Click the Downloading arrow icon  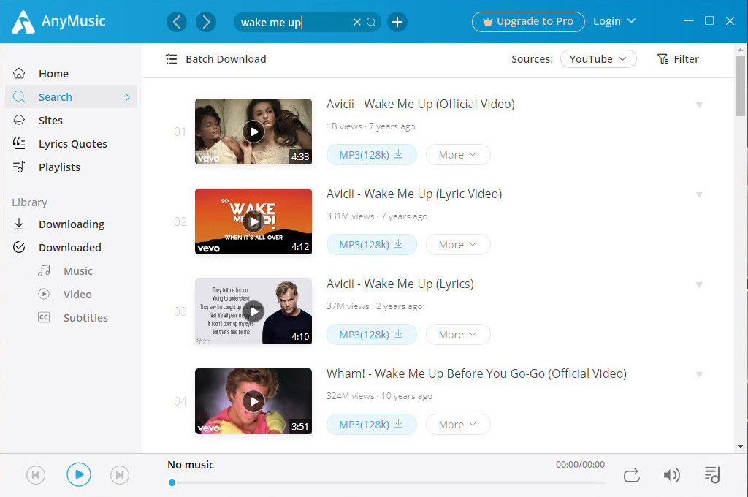pos(19,224)
